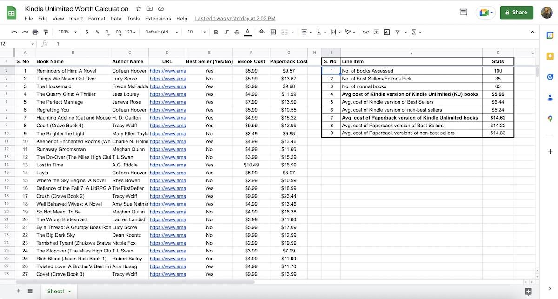Open Google Calendar in side panel
The width and height of the screenshot is (558, 299).
click(550, 35)
